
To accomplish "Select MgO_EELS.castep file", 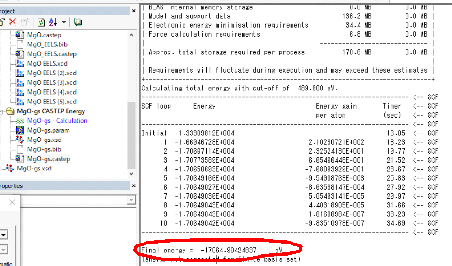I will (x=52, y=54).
